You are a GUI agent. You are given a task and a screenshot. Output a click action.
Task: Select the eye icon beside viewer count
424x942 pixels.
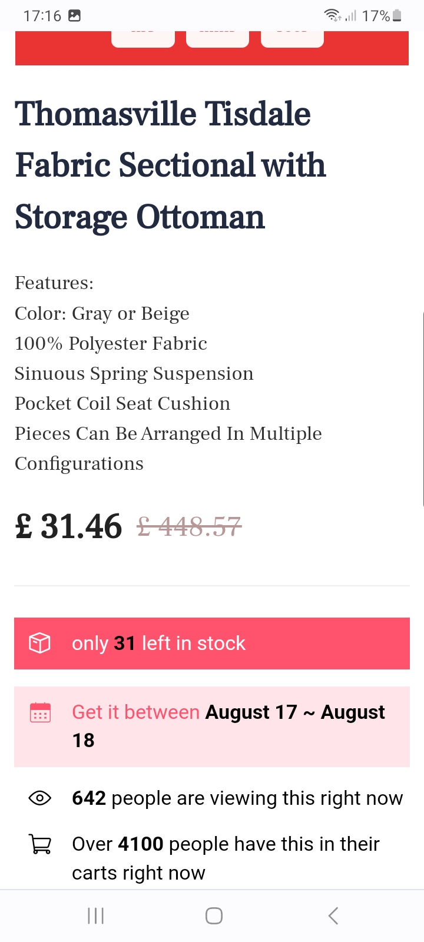[39, 798]
